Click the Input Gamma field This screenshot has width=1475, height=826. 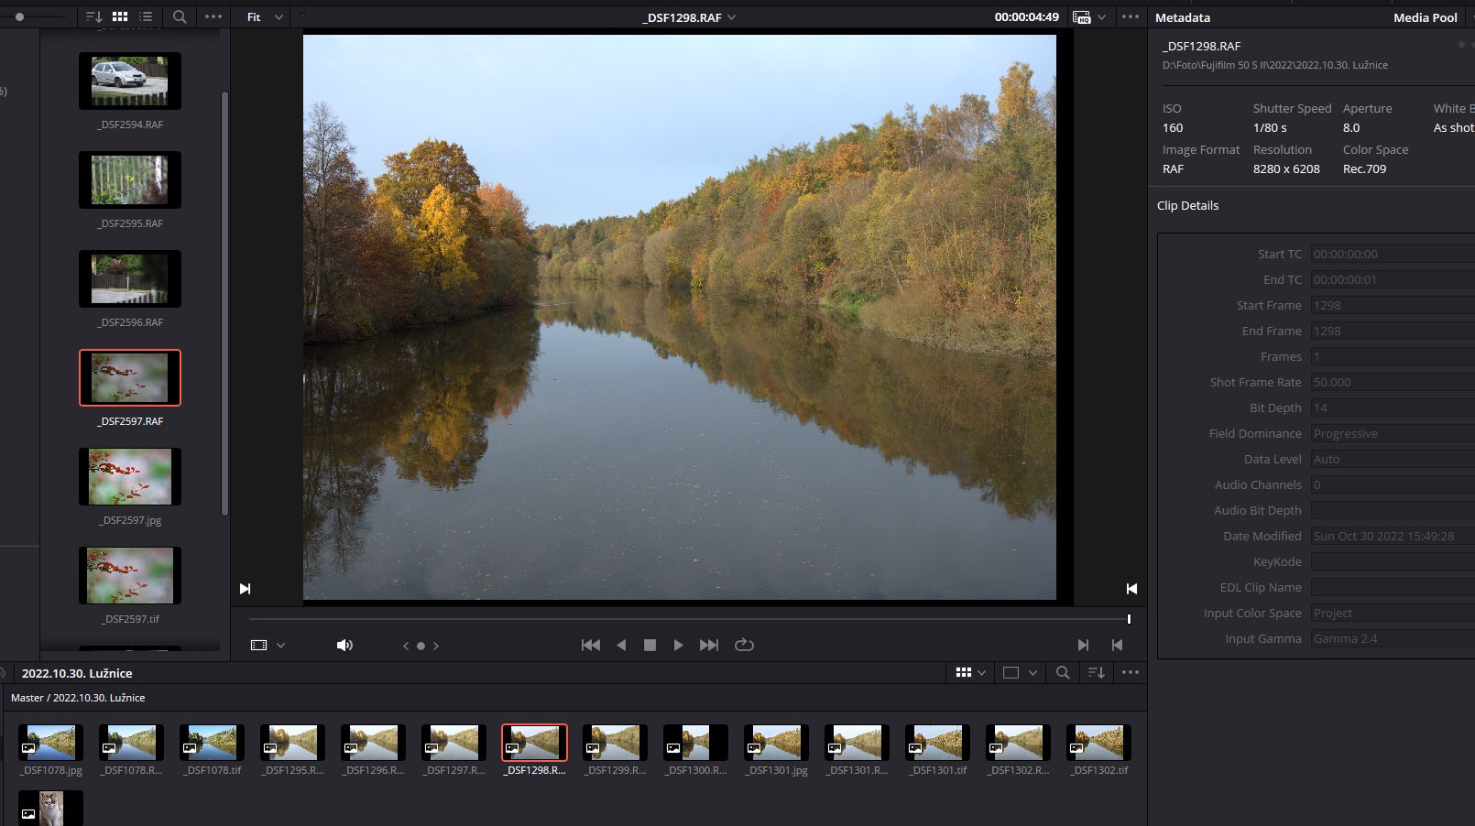click(x=1392, y=638)
